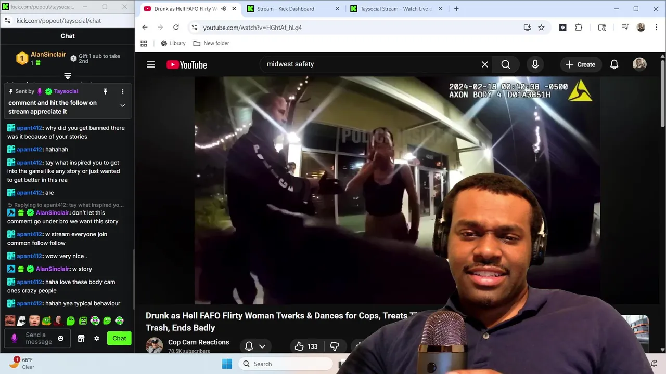Click the Taysocial name in pinned message
This screenshot has height=374, width=666.
pos(66,91)
